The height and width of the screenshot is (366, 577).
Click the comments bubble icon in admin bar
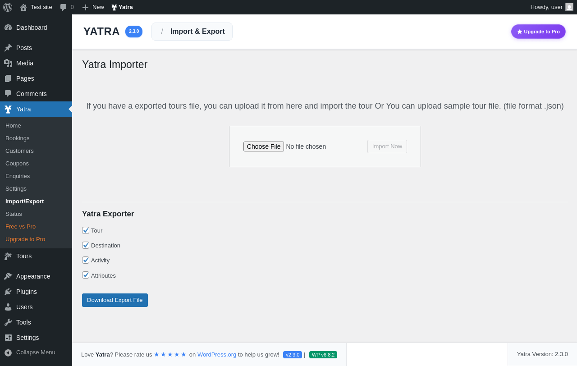(x=64, y=7)
